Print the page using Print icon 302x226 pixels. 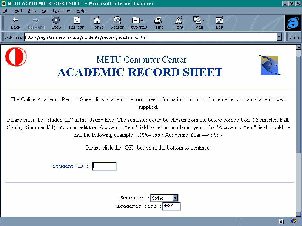[158, 20]
